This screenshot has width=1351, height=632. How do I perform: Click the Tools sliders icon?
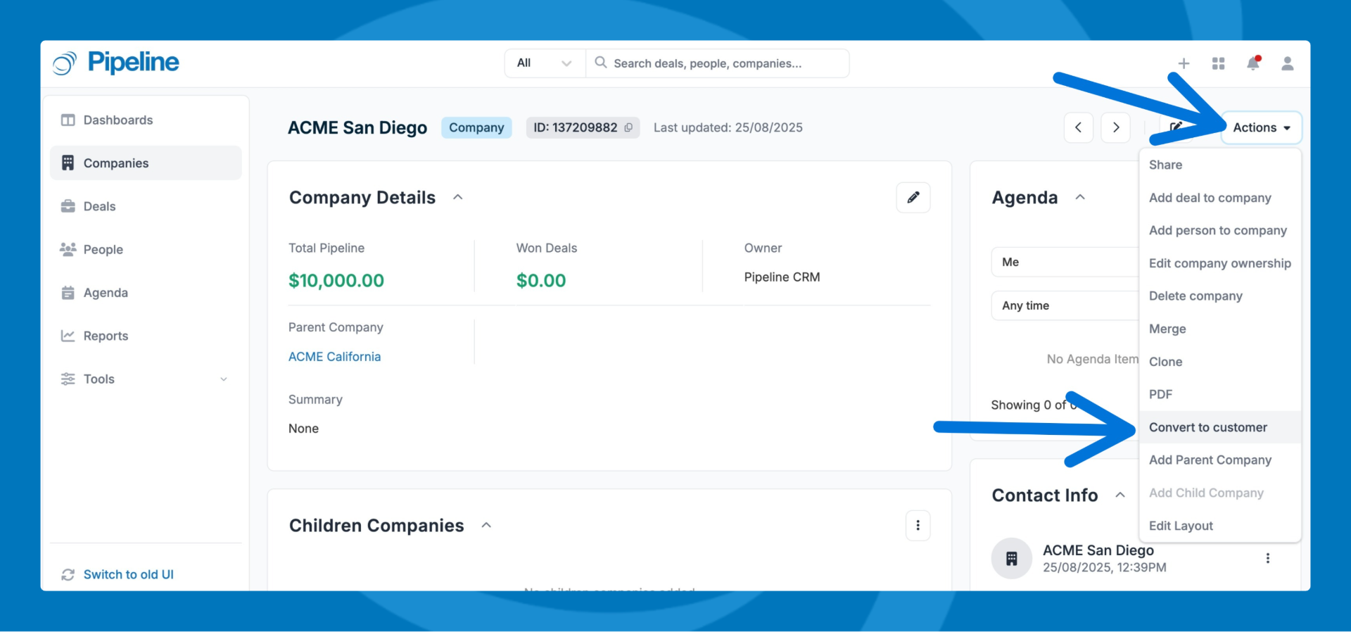(x=68, y=379)
